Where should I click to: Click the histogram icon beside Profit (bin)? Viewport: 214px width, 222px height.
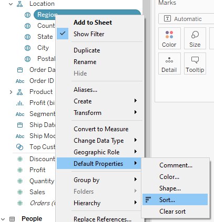20,103
